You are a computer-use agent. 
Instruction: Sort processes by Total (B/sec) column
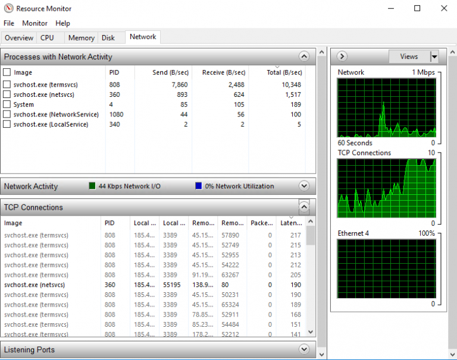(284, 72)
